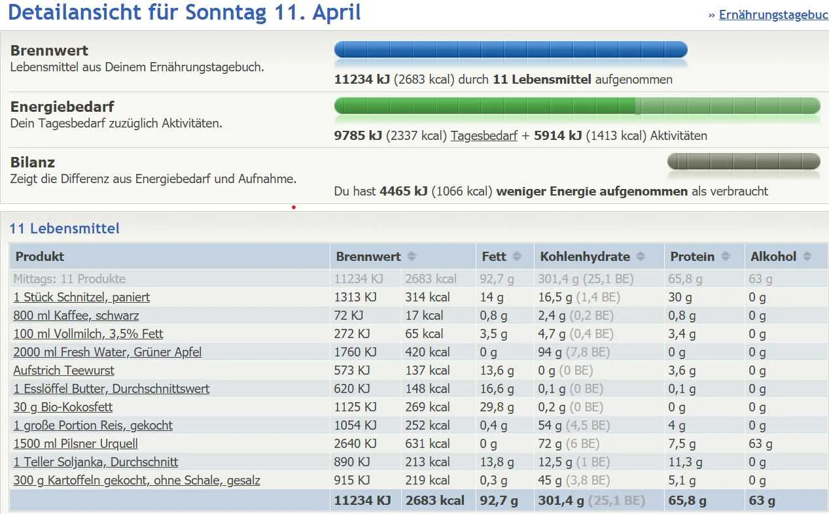The image size is (829, 514).
Task: Select total 11234 KJ in bottom row
Action: (x=362, y=500)
